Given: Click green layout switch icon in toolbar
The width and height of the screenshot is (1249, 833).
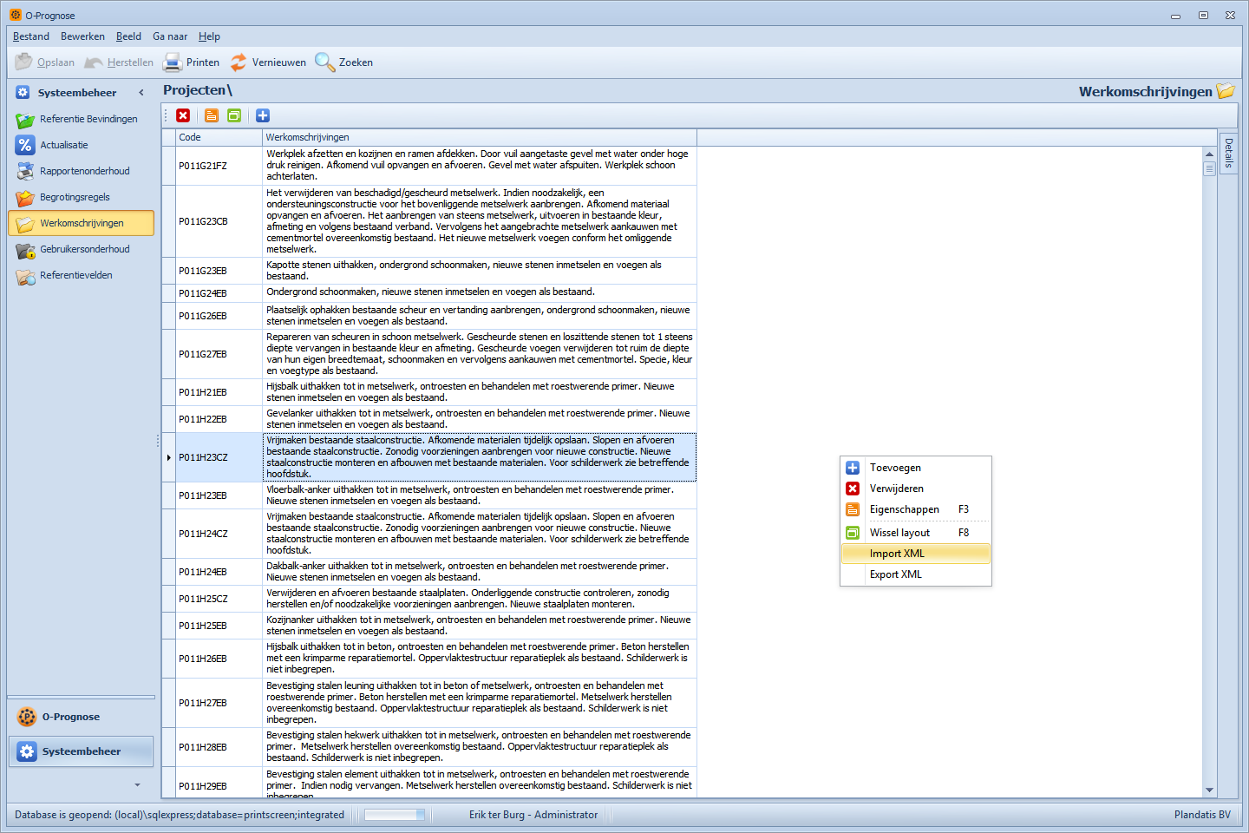Looking at the screenshot, I should (x=234, y=115).
